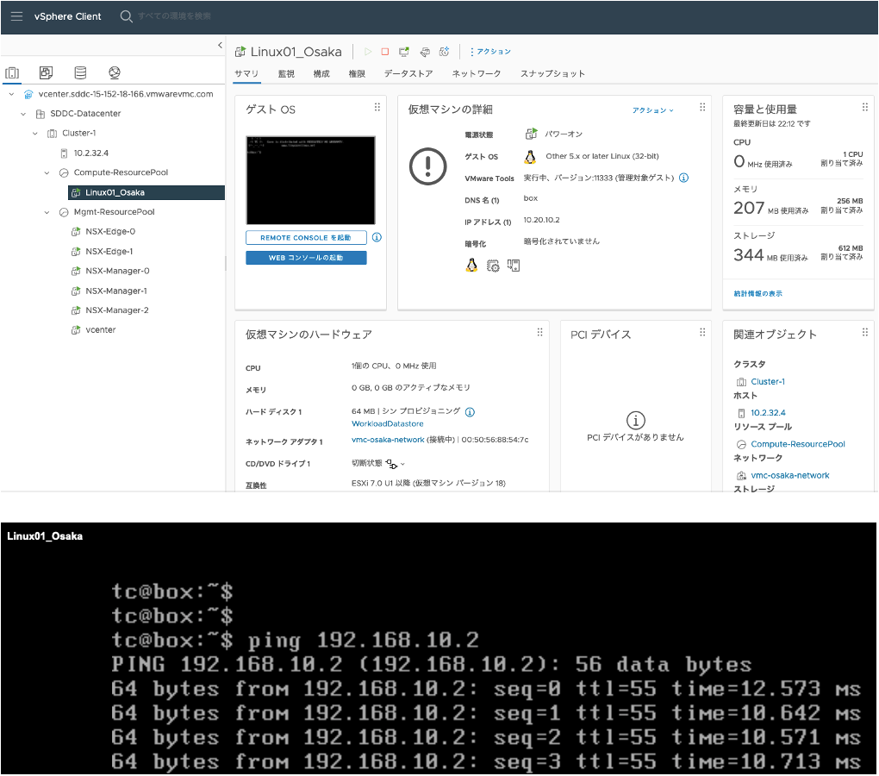Click hard disk thin provisioning info icon
Image resolution: width=879 pixels, height=776 pixels.
[x=471, y=412]
